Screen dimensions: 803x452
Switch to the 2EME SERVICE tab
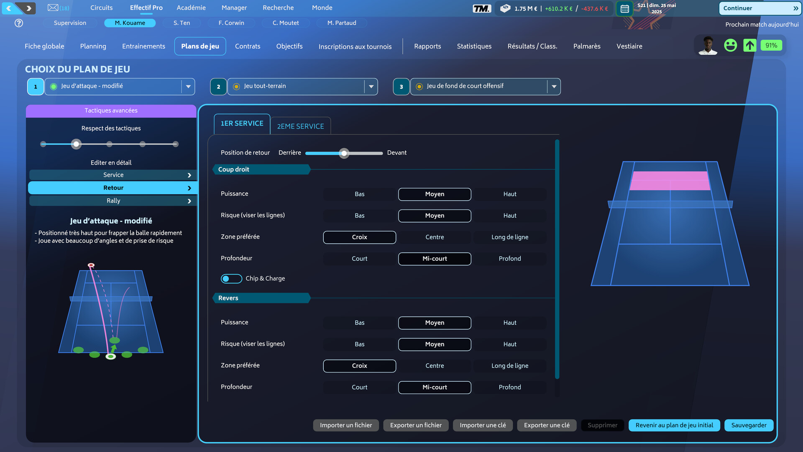click(300, 126)
